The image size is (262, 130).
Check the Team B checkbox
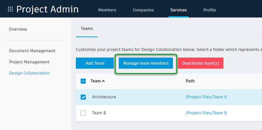(83, 113)
